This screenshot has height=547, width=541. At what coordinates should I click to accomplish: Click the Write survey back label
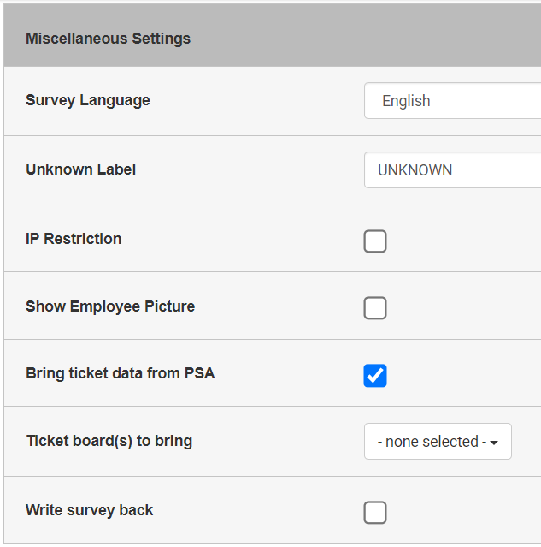tap(90, 510)
